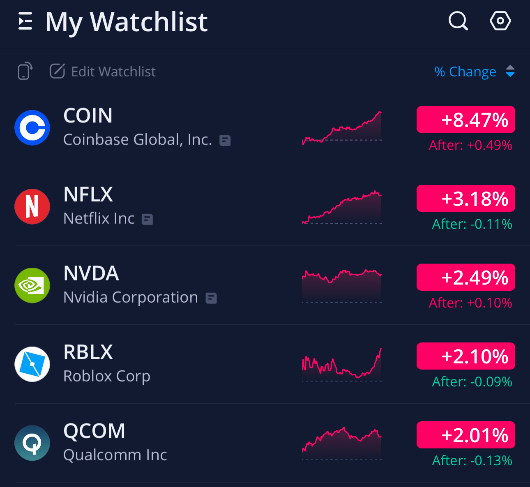This screenshot has height=487, width=530.
Task: Click the sort arrows next to % Change
Action: pyautogui.click(x=510, y=71)
